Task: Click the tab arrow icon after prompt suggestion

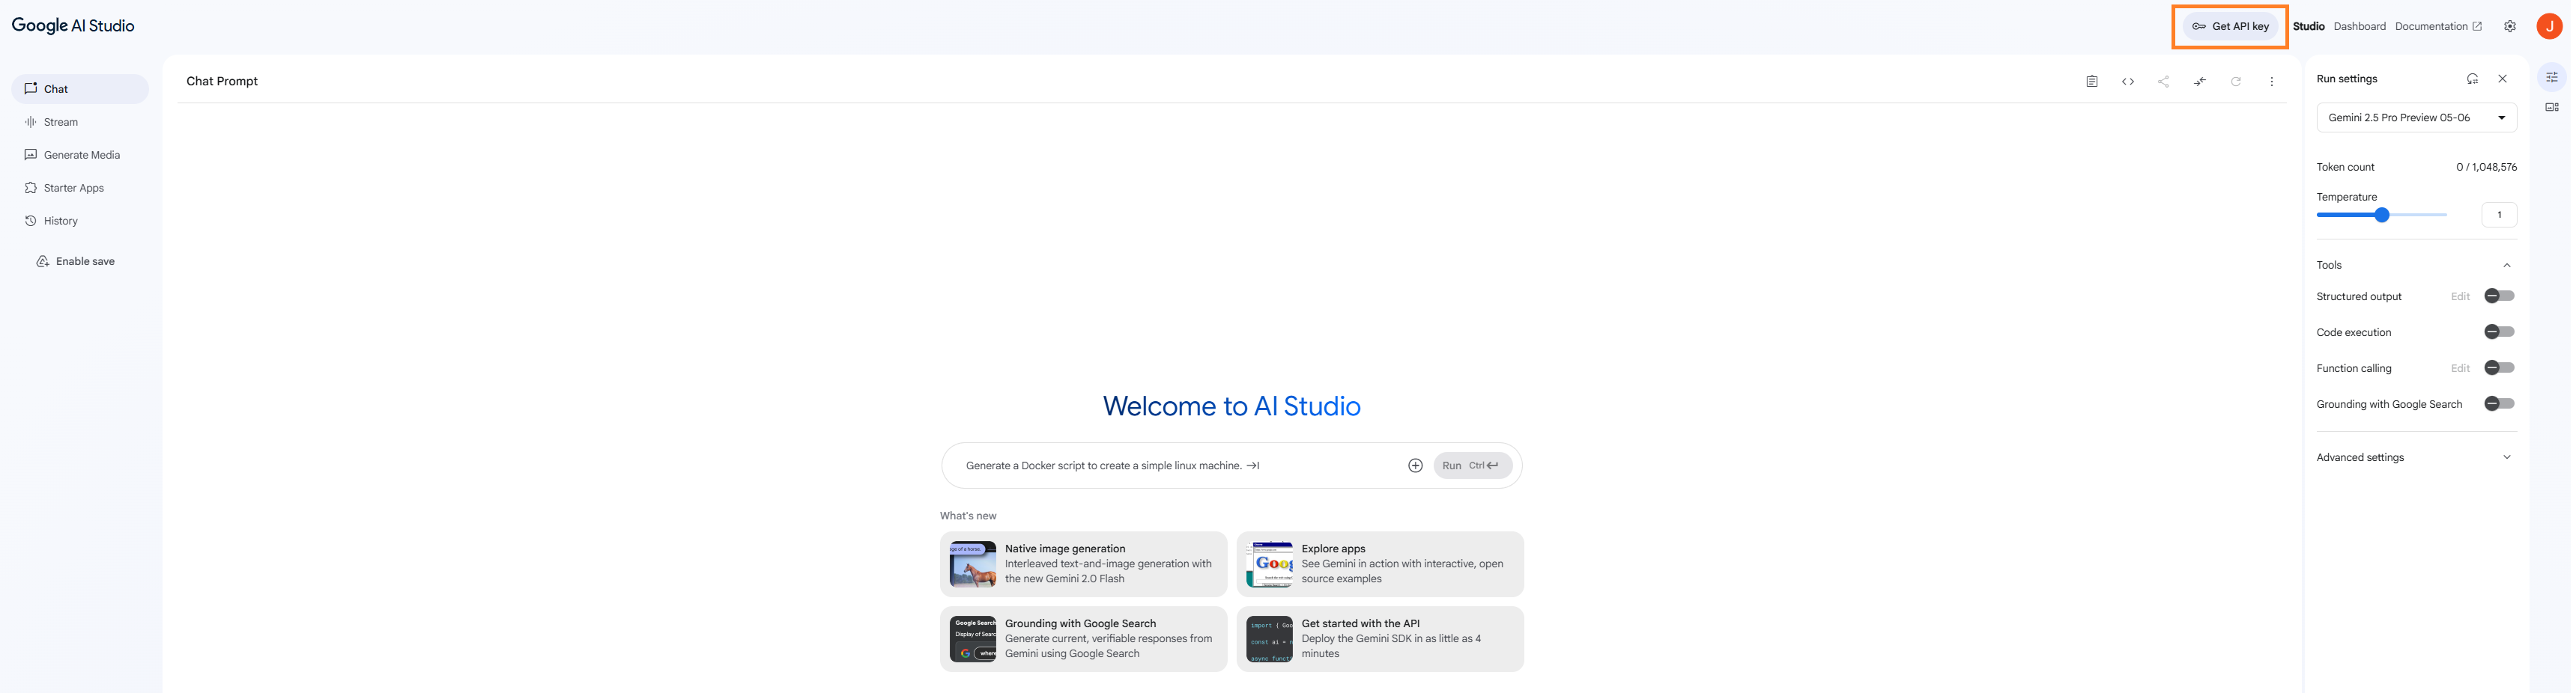Action: tap(1252, 465)
